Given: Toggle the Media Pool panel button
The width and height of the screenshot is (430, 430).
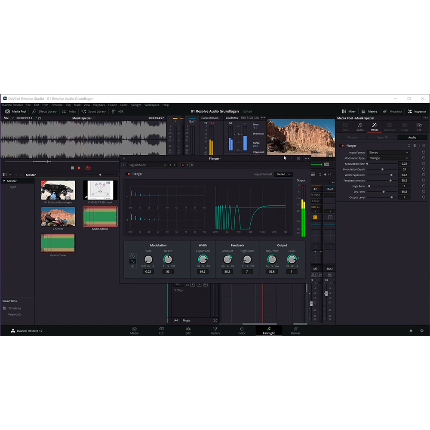Looking at the screenshot, I should (x=15, y=111).
